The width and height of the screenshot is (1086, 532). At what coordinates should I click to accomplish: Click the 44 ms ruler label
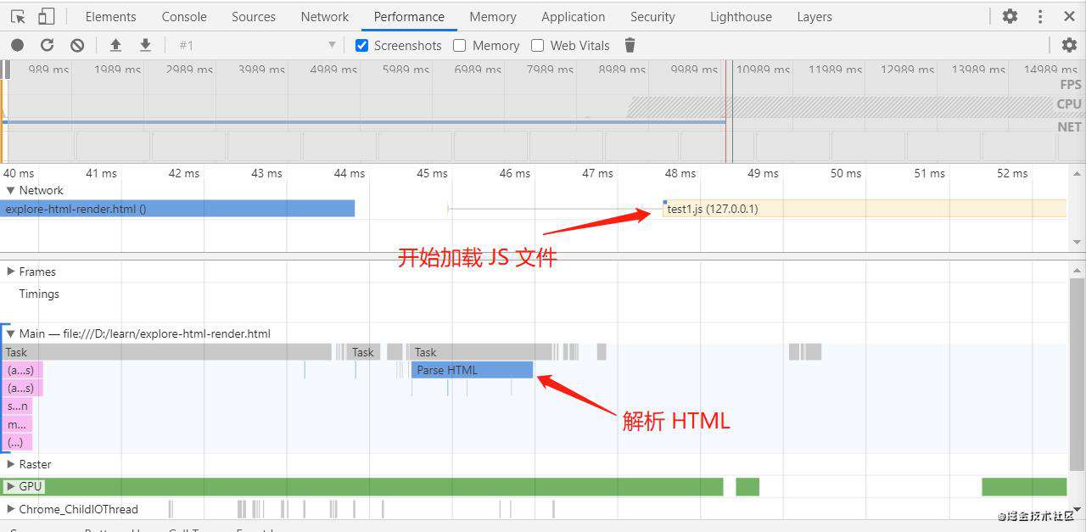pyautogui.click(x=350, y=173)
